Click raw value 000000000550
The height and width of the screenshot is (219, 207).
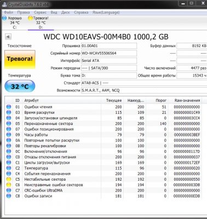coord(187,179)
